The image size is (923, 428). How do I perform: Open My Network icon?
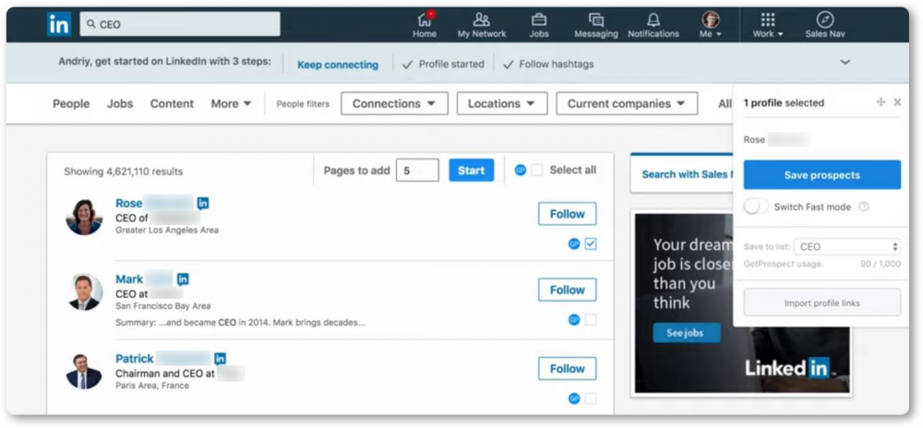pos(482,20)
